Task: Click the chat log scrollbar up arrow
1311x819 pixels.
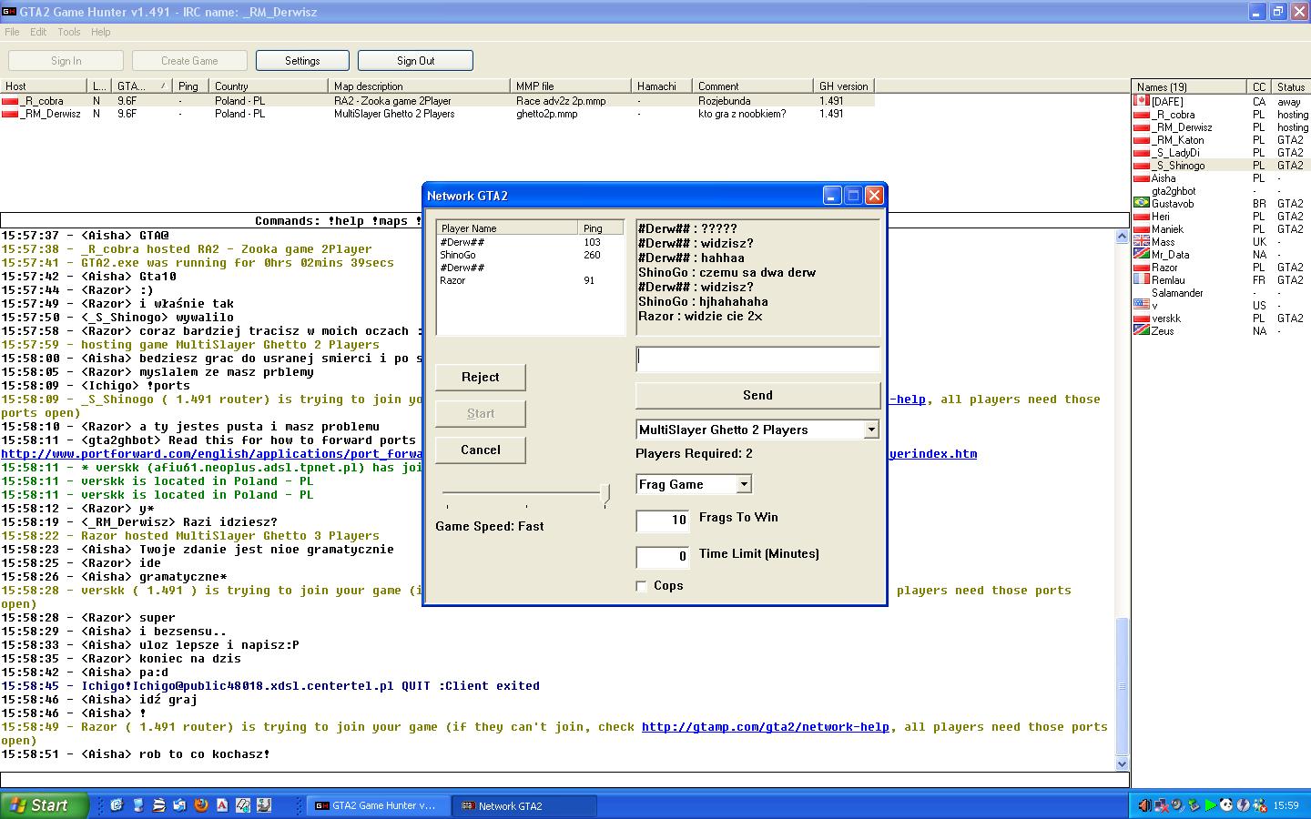Action: coord(1122,236)
